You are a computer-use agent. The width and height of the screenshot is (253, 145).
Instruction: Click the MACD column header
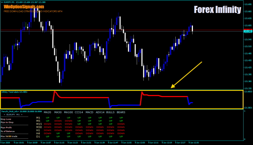coord(89,112)
